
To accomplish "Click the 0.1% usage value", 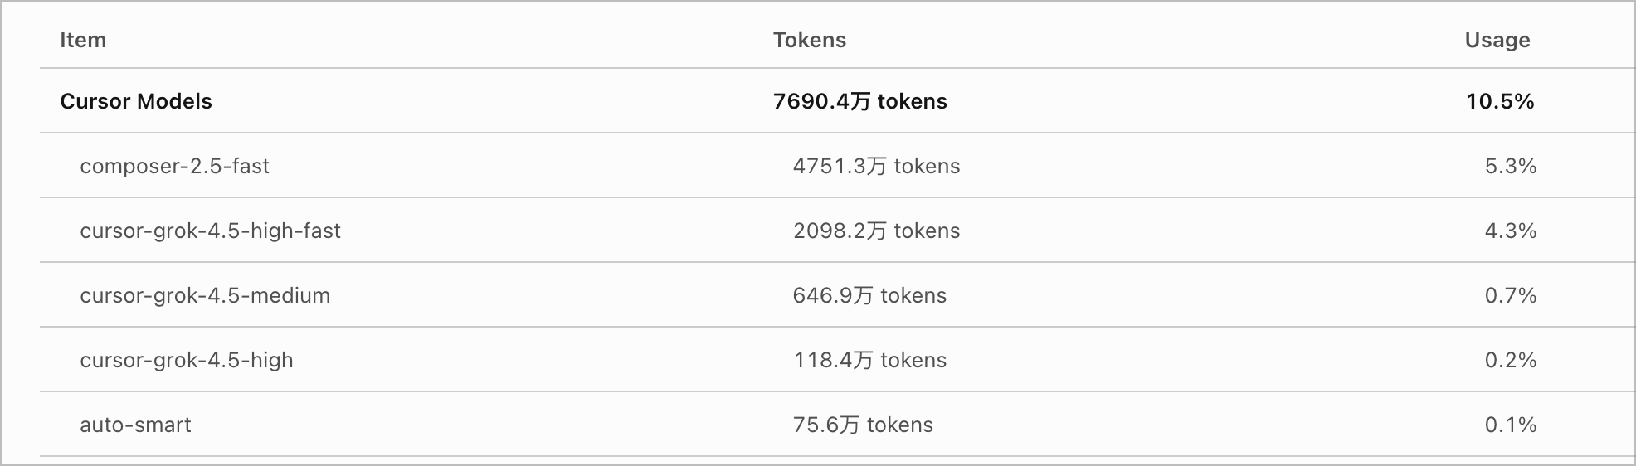I will 1511,425.
